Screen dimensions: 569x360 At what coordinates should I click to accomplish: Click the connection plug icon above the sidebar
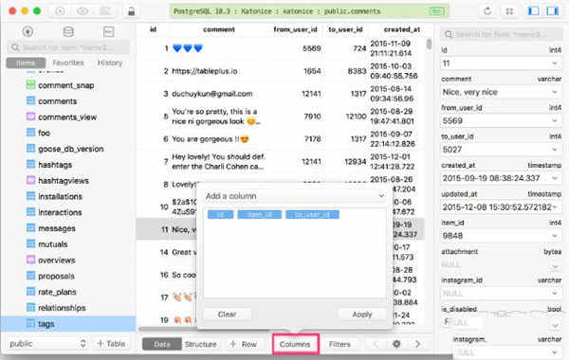pyautogui.click(x=28, y=32)
